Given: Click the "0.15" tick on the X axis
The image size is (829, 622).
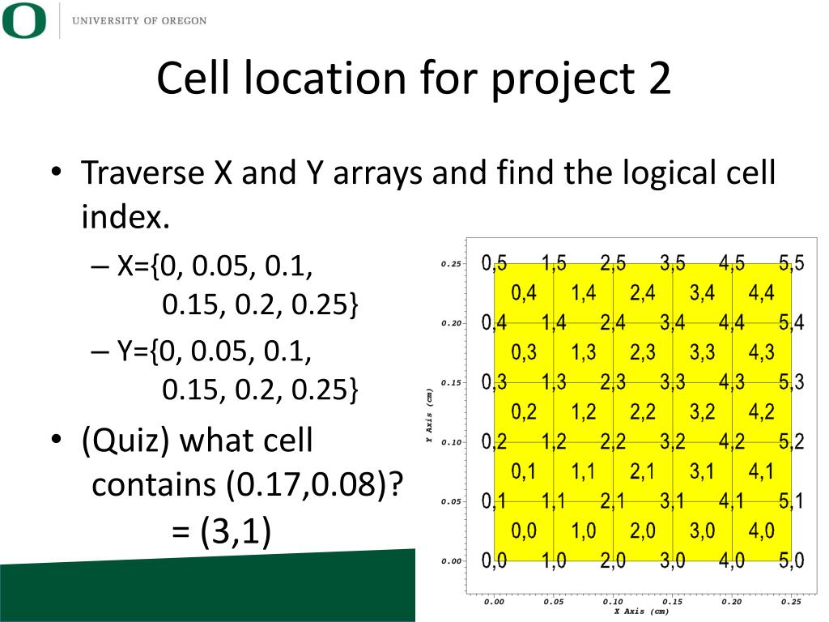Looking at the screenshot, I should coord(673,602).
